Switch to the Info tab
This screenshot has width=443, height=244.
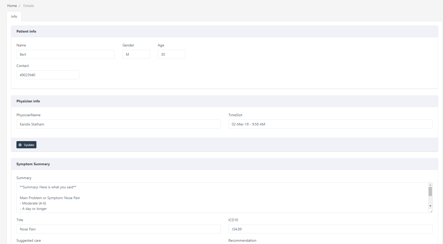click(14, 16)
